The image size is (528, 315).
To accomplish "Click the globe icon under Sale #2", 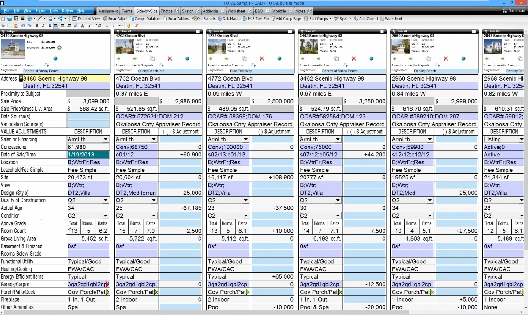I will tap(279, 58).
